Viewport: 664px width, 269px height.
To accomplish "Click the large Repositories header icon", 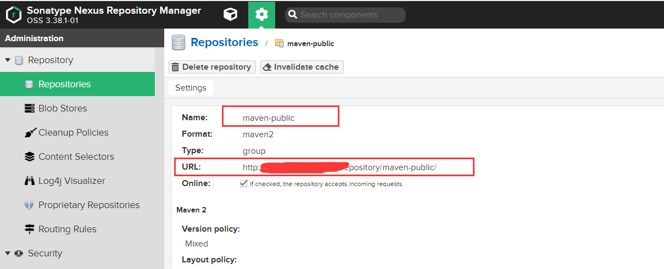I will click(178, 42).
